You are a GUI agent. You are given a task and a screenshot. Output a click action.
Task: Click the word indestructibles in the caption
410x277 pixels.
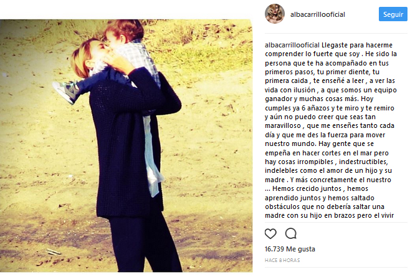coord(363,162)
